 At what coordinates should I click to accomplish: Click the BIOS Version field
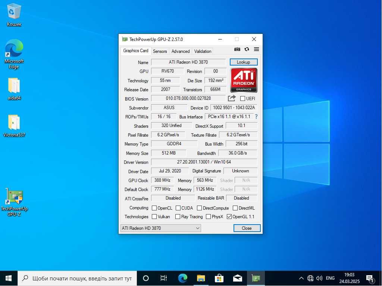tap(188, 98)
